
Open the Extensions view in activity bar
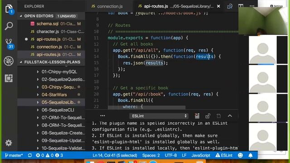[9, 78]
